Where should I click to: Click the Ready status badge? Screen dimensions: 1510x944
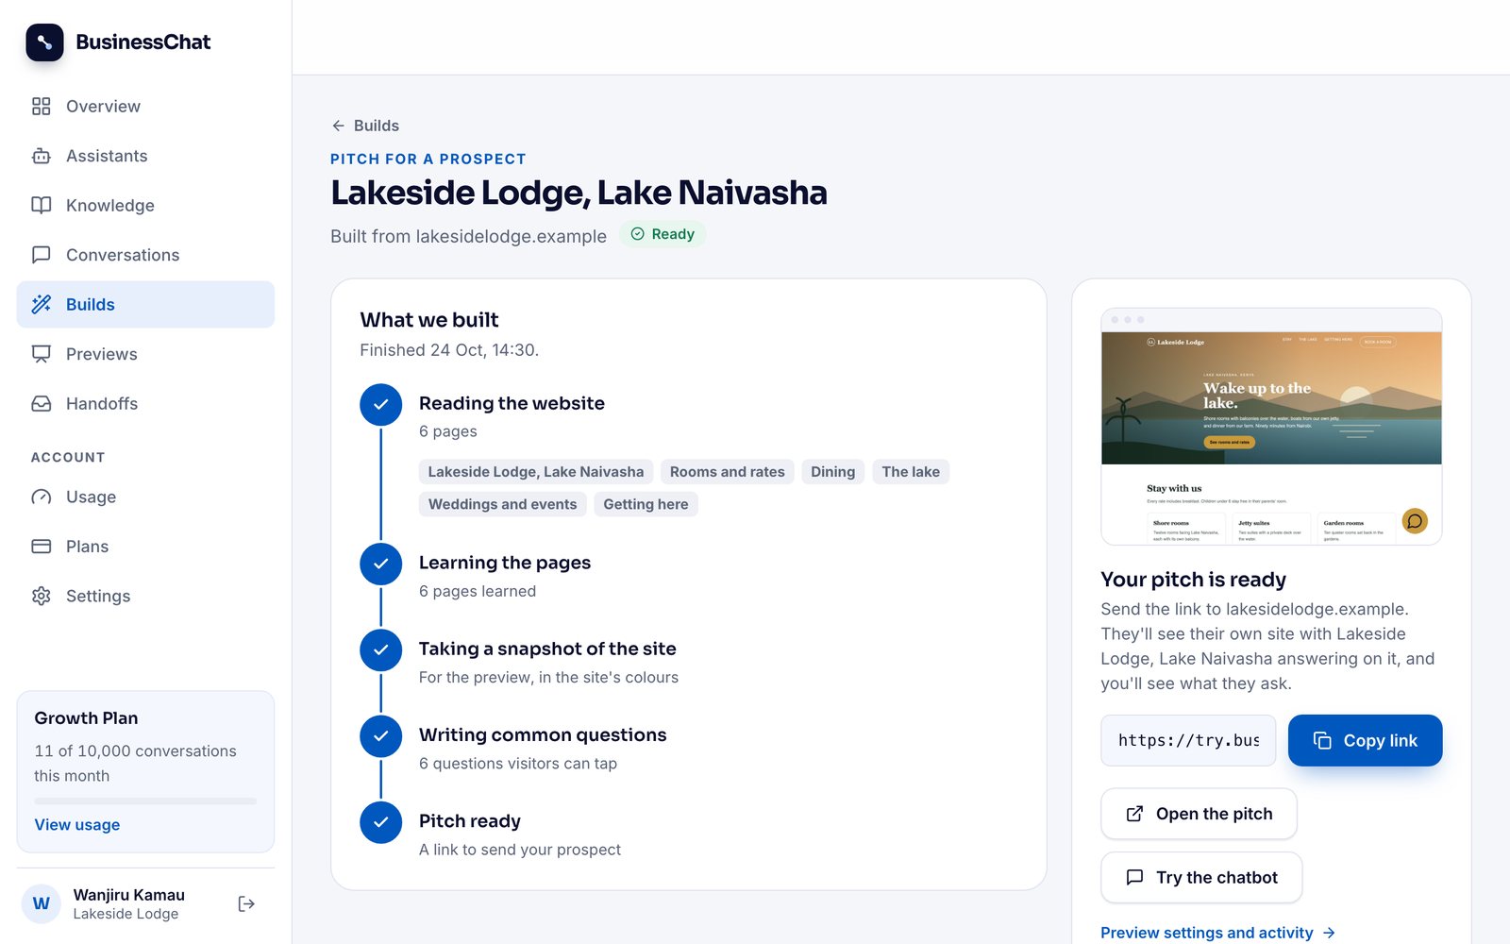click(663, 234)
